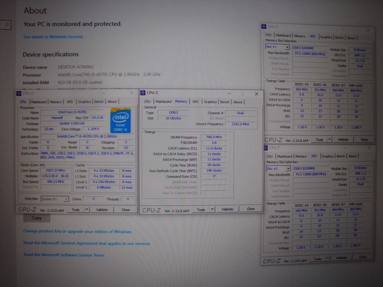This screenshot has height=287, width=383.
Task: Click the CPU-Z title icon in CPU window
Action: click(x=18, y=93)
